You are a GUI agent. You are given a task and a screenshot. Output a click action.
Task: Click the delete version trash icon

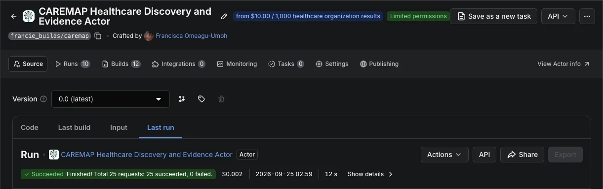coord(221,99)
